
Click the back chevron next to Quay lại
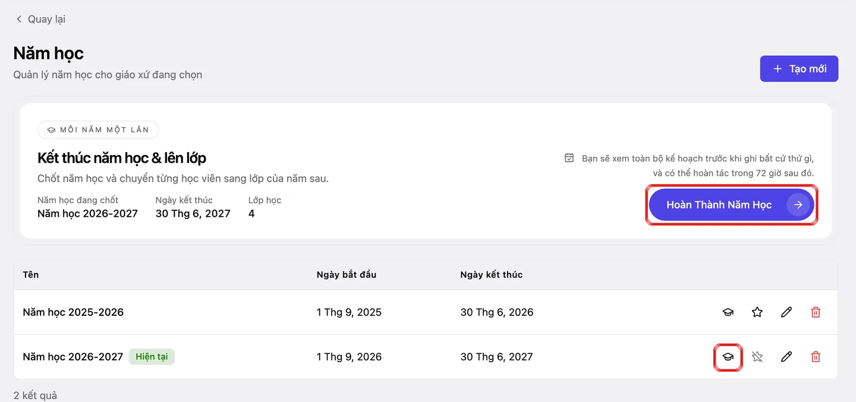(x=19, y=19)
